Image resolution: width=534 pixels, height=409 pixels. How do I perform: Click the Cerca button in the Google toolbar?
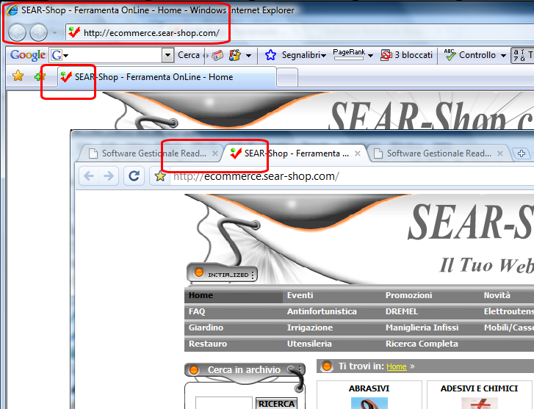(x=188, y=55)
